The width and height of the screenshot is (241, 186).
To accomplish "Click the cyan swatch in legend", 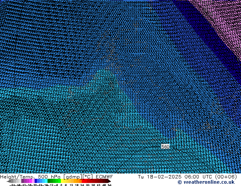I will coord(46,181).
